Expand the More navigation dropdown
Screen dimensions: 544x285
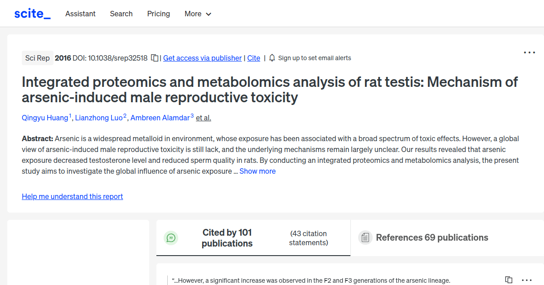198,14
